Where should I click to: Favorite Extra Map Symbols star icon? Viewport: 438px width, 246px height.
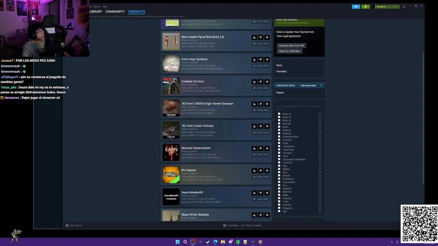(267, 59)
